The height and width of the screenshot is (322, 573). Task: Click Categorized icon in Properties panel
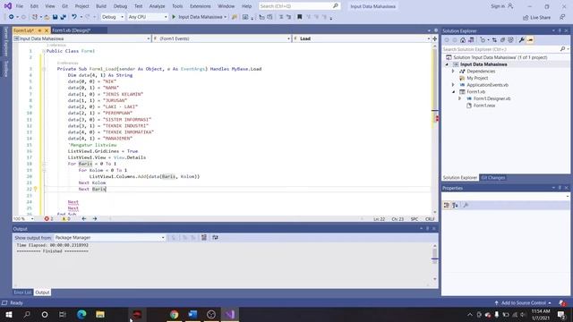[447, 205]
